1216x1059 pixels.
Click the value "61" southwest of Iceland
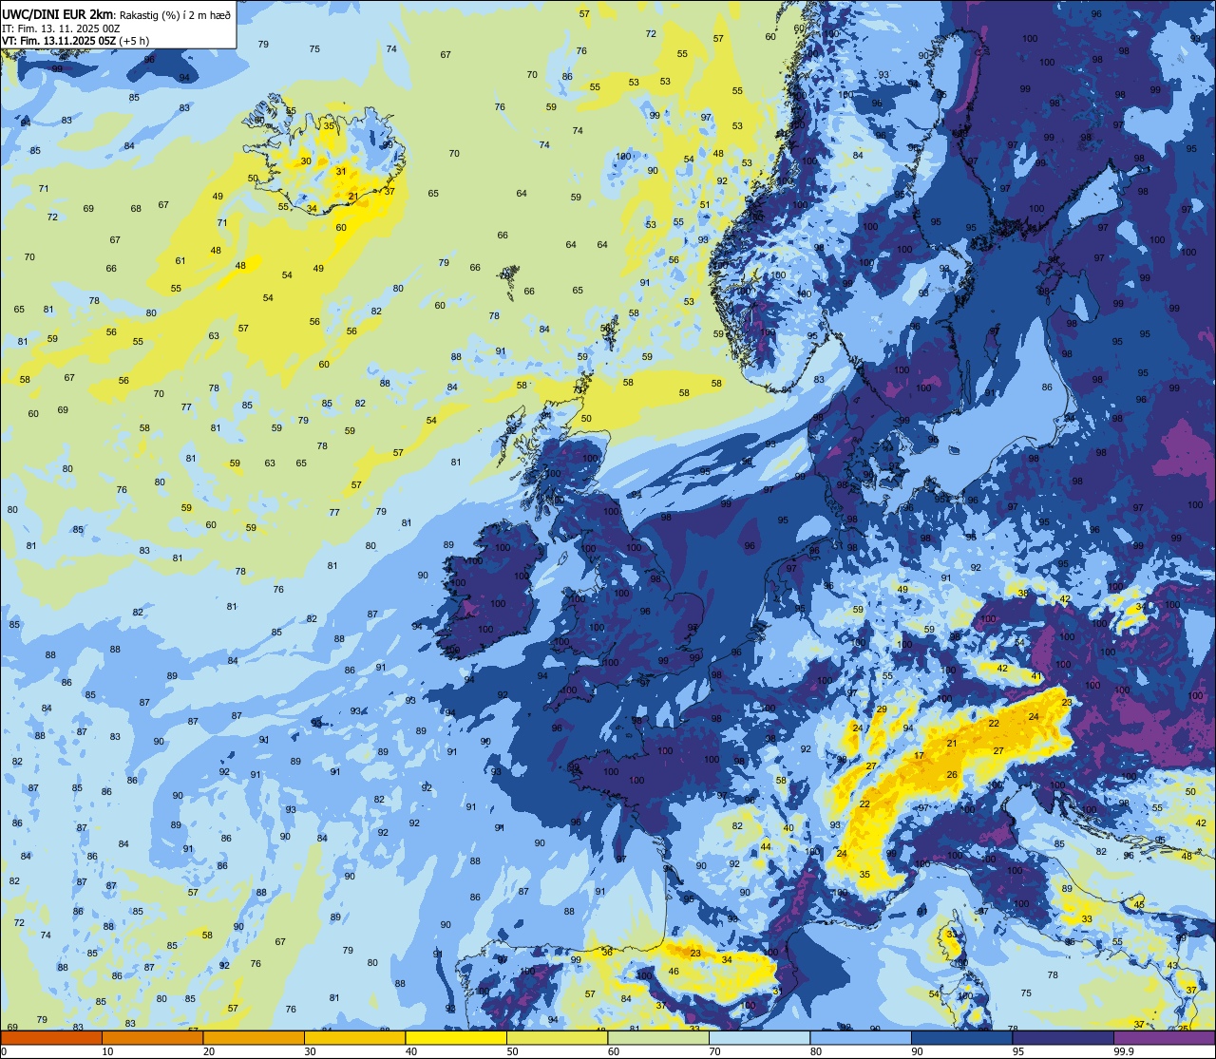pyautogui.click(x=180, y=260)
